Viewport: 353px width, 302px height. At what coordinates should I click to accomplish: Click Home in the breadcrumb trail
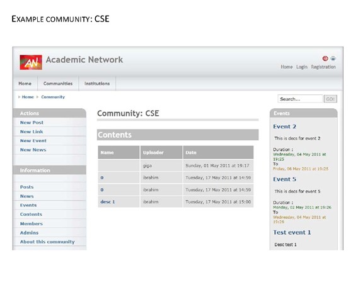click(28, 97)
